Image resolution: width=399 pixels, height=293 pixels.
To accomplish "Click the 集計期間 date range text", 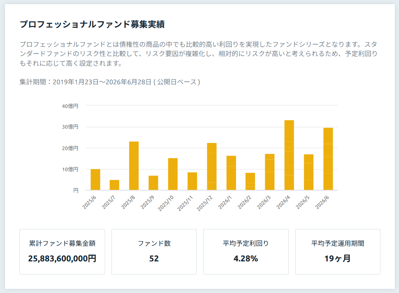I will coord(110,82).
